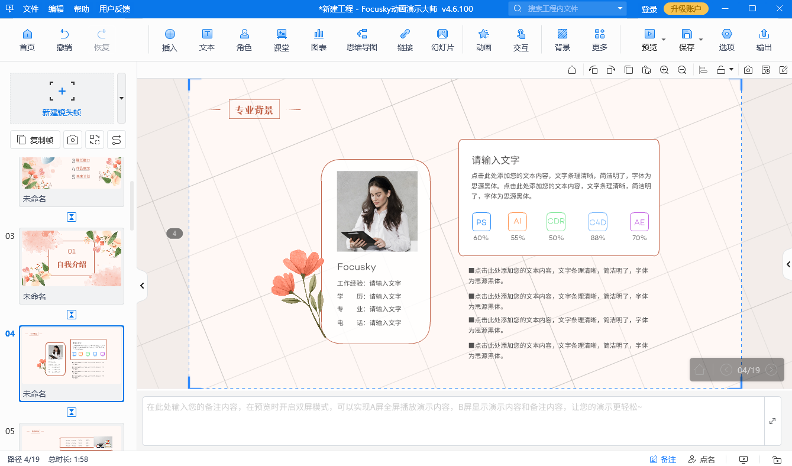Open the 更多 more tools menu
Screen dimensions: 792x466
click(x=600, y=40)
